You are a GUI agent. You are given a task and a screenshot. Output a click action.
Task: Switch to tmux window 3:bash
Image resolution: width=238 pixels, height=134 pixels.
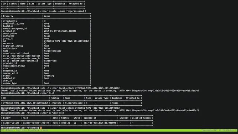(44, 130)
